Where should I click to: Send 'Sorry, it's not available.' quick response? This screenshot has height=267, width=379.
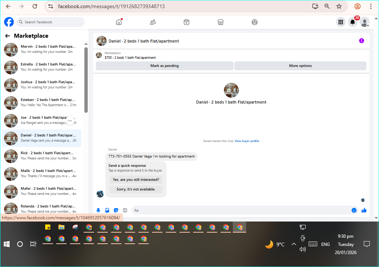(136, 189)
